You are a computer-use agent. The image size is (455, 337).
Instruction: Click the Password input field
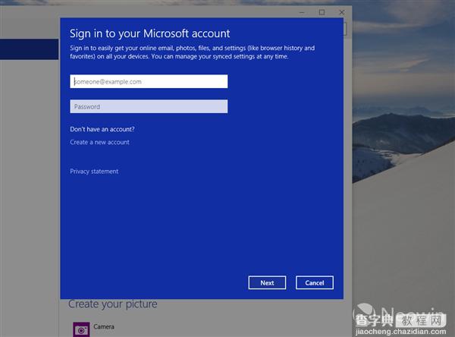coord(149,106)
